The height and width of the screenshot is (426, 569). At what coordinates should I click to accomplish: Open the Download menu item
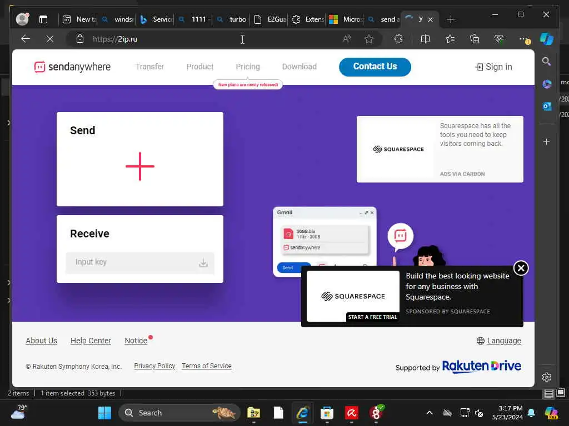(300, 67)
